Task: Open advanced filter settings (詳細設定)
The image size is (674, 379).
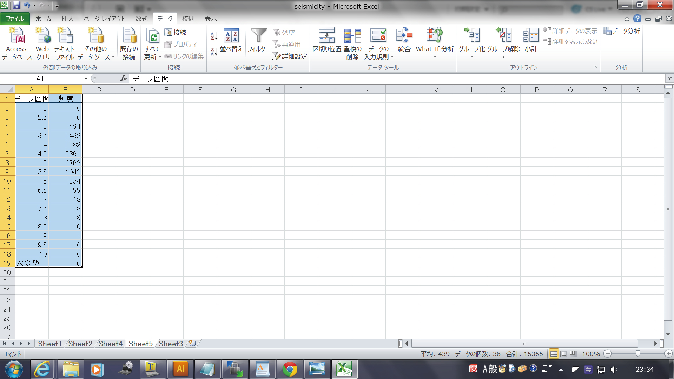Action: point(290,56)
